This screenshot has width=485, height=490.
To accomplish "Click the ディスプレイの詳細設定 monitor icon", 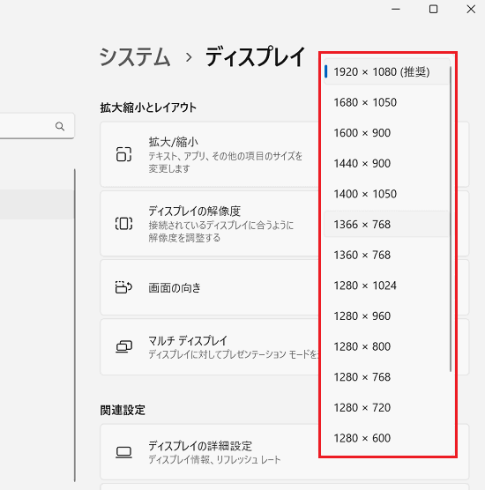I will (x=123, y=452).
